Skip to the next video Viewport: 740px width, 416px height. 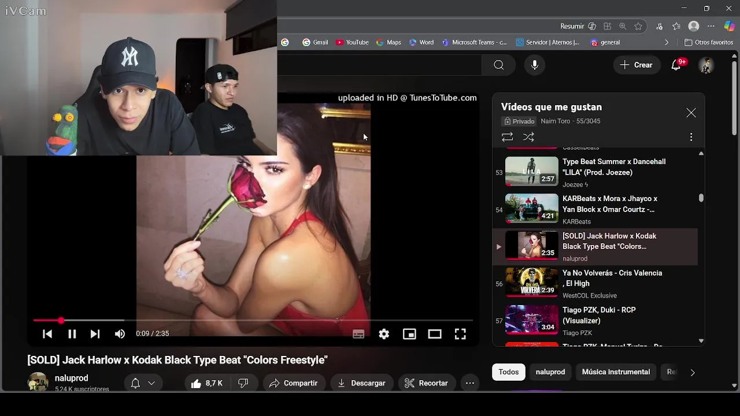[x=95, y=334]
